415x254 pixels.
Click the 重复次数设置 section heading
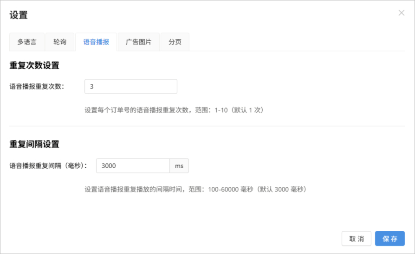click(34, 65)
